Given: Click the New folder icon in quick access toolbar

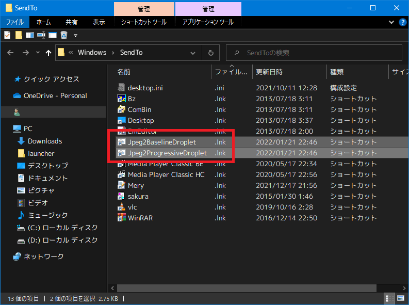Looking at the screenshot, I should tap(19, 35).
